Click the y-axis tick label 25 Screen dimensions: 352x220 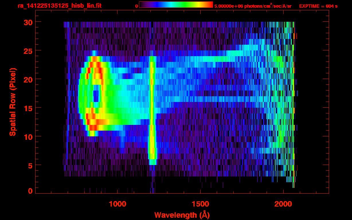(28, 51)
